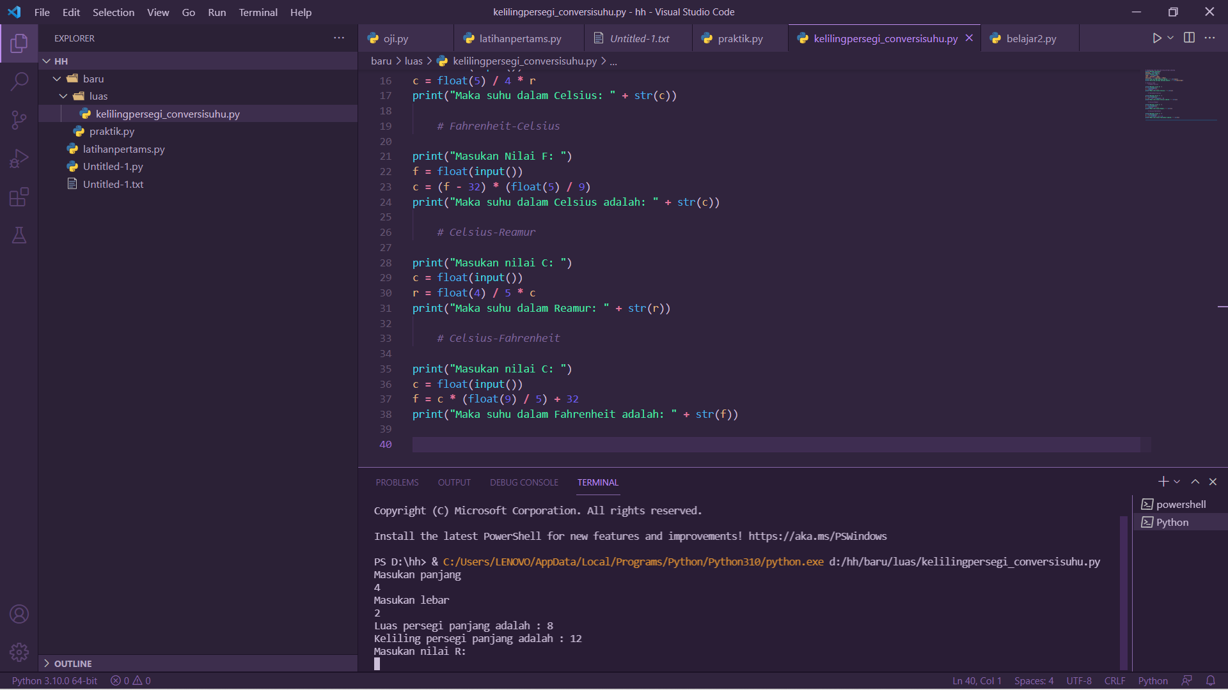
Task: Click the VS Code logo icon
Action: point(14,12)
